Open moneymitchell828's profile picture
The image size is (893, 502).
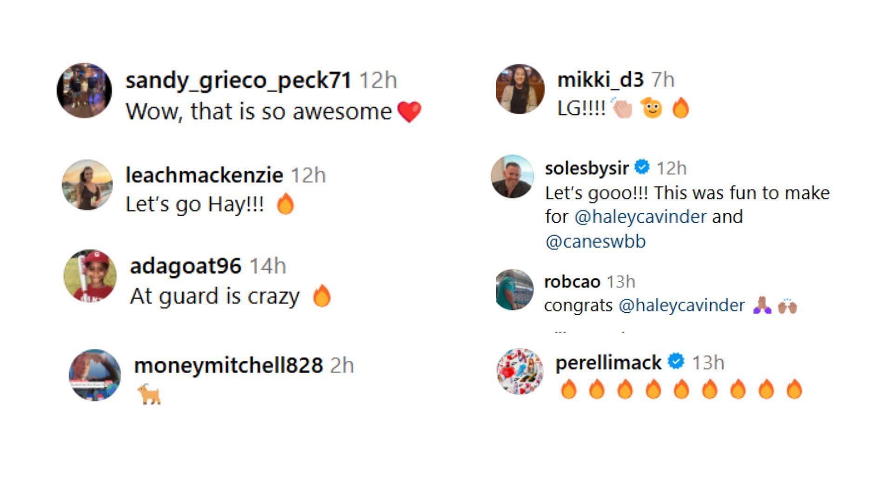[x=95, y=375]
